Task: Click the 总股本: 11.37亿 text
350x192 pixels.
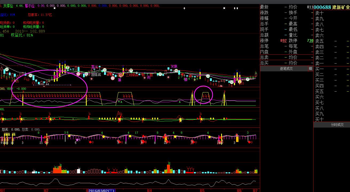Action: click(40, 15)
